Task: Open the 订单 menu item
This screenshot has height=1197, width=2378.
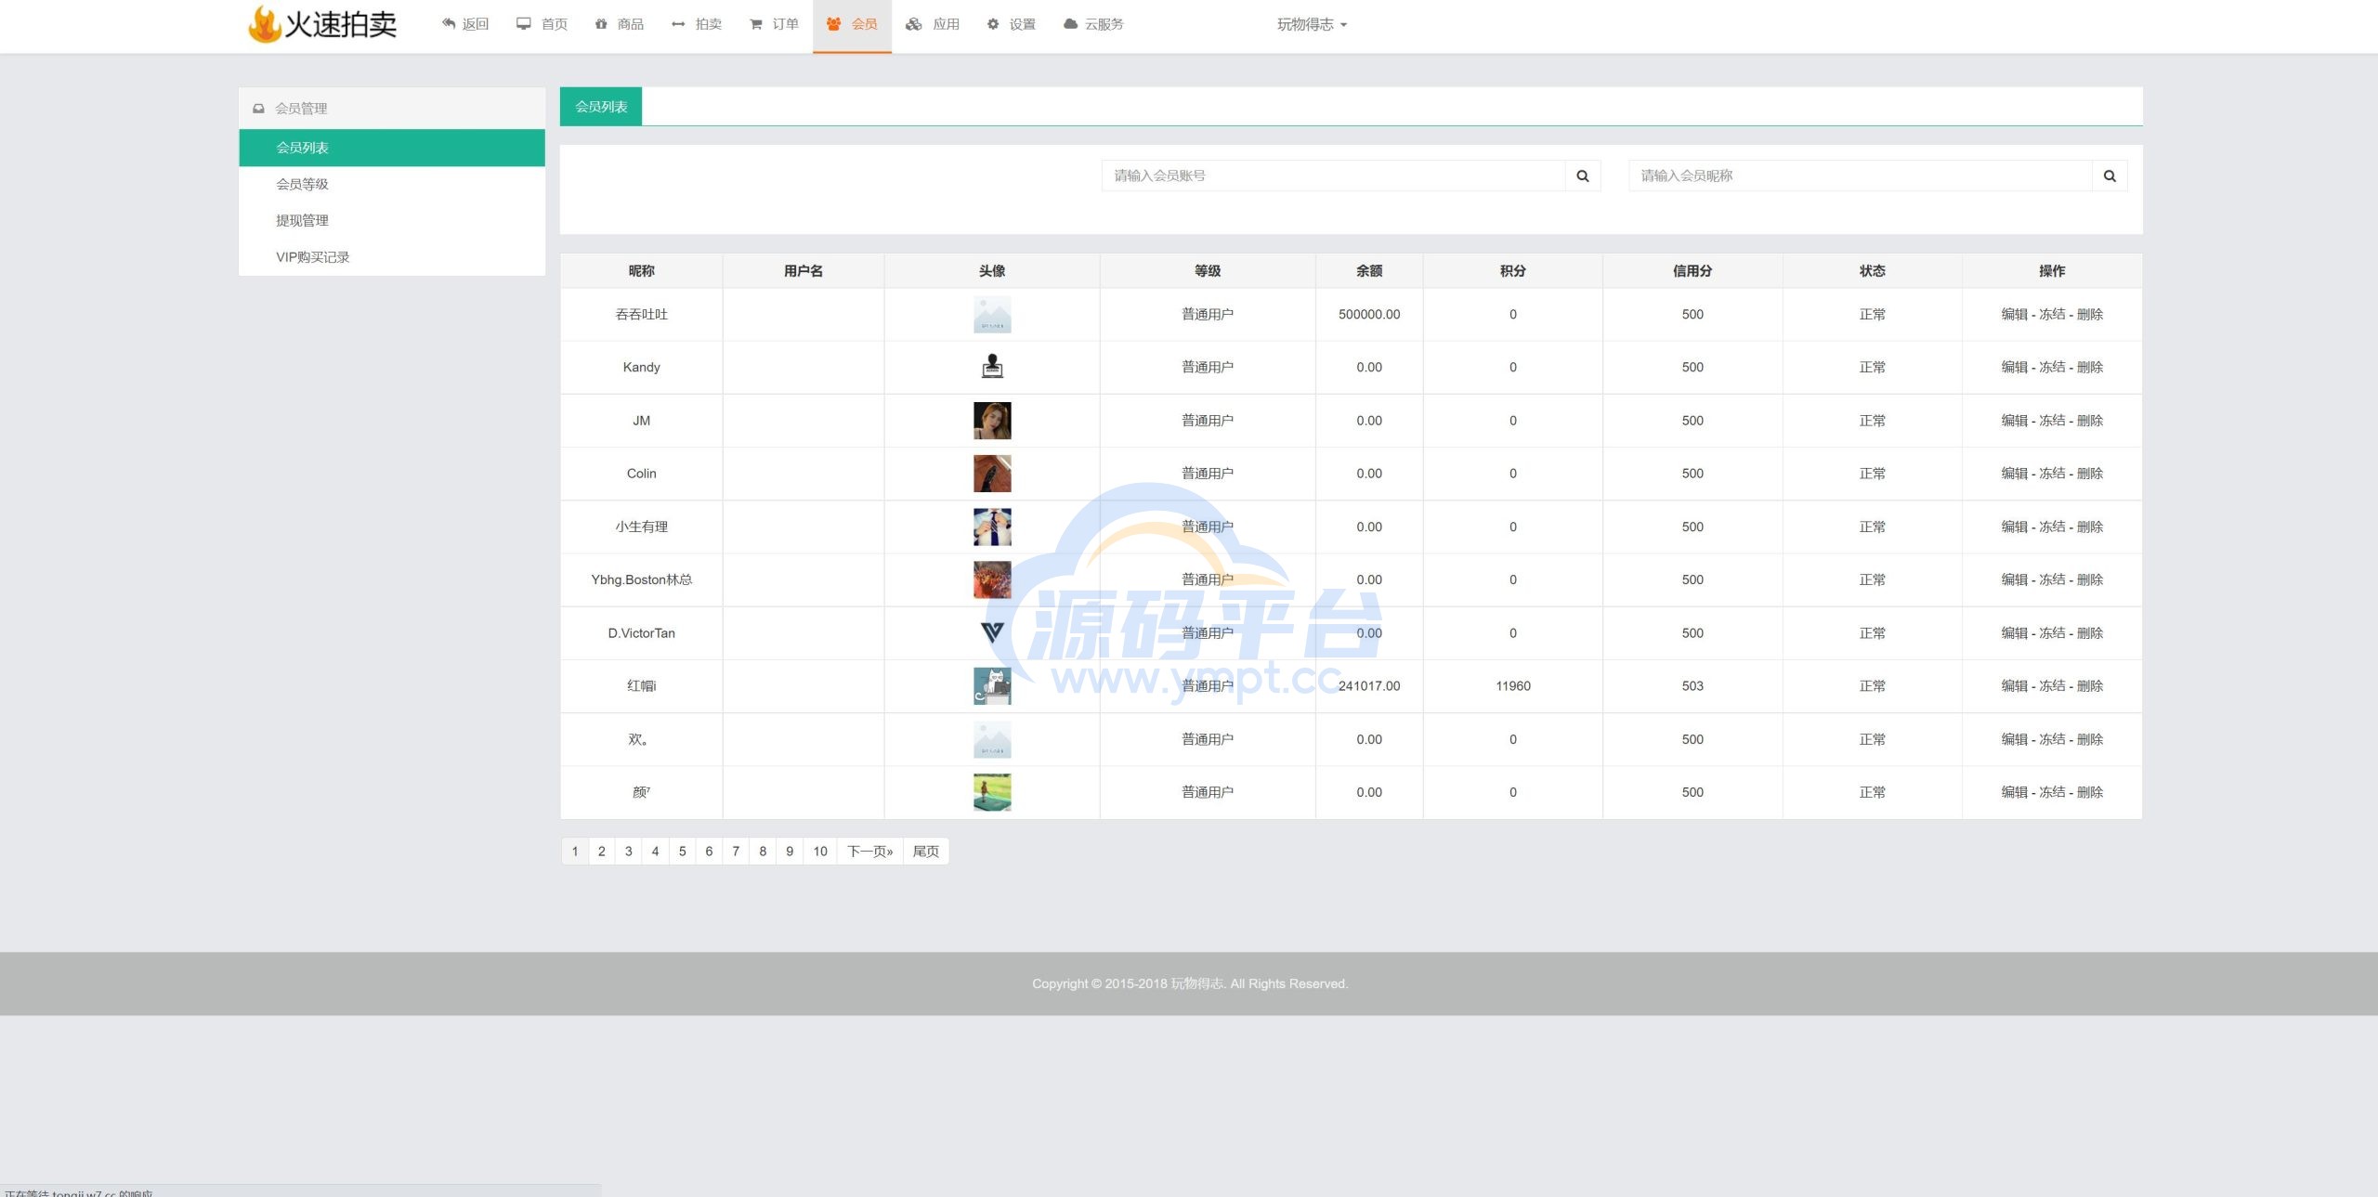Action: [x=775, y=24]
